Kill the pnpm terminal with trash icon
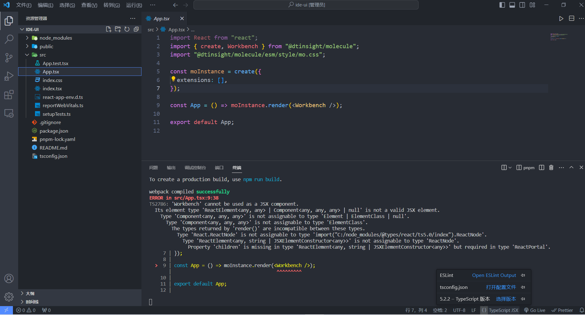Screen dimensions: 585x315 (x=551, y=167)
